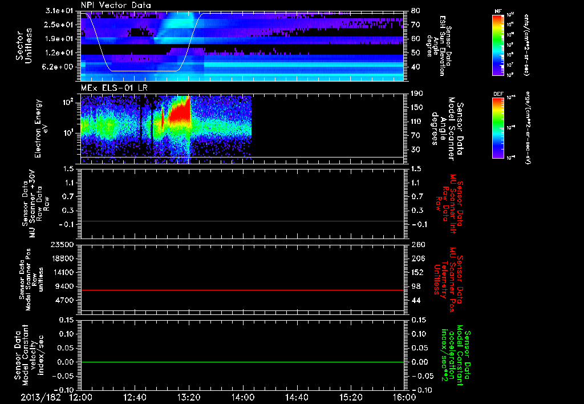The image size is (584, 404).
Task: Click the 80 sun elevation tick label
Action: [x=416, y=11]
